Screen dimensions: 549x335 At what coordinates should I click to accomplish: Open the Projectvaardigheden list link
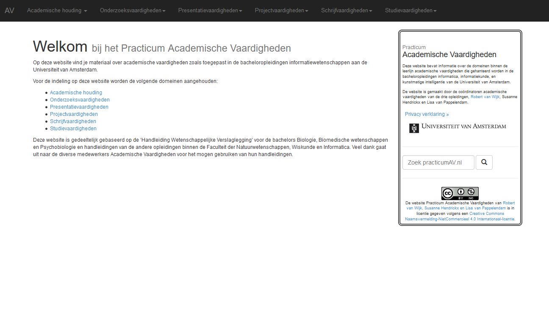coord(74,114)
